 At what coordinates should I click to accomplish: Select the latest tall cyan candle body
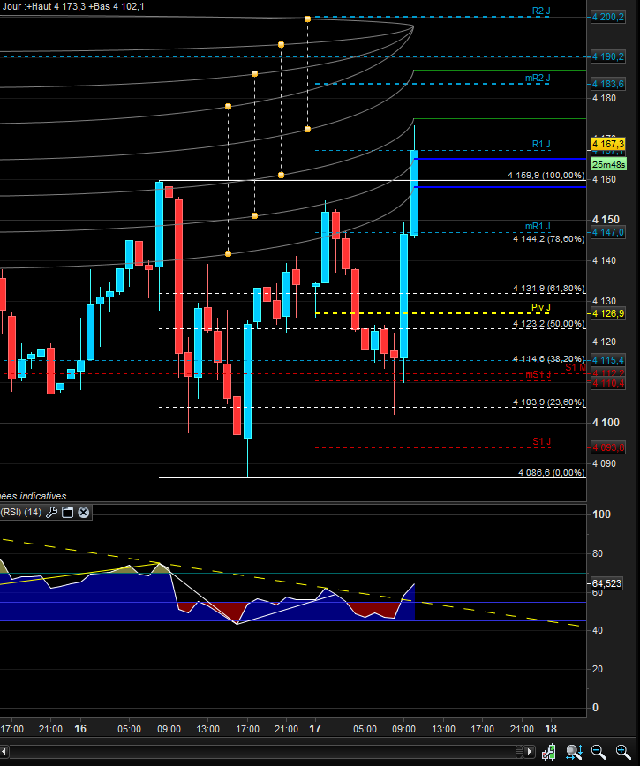coord(414,192)
